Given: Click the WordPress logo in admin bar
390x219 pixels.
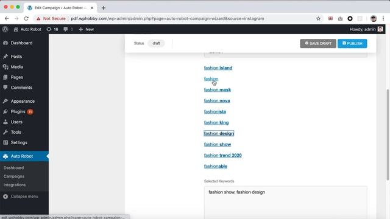Looking at the screenshot, I should pos(5,29).
